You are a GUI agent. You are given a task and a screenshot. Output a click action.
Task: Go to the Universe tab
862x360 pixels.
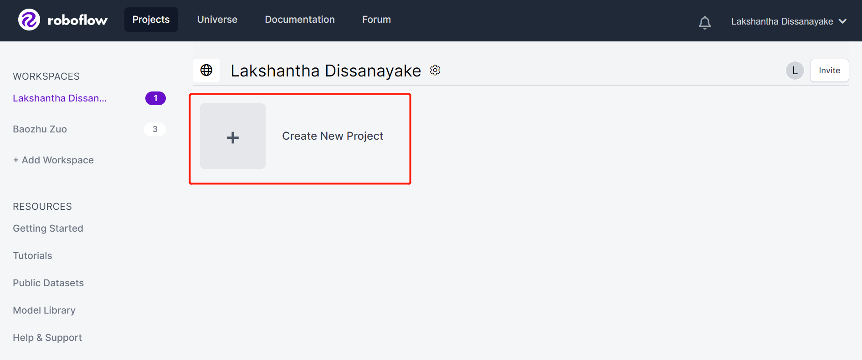(217, 20)
